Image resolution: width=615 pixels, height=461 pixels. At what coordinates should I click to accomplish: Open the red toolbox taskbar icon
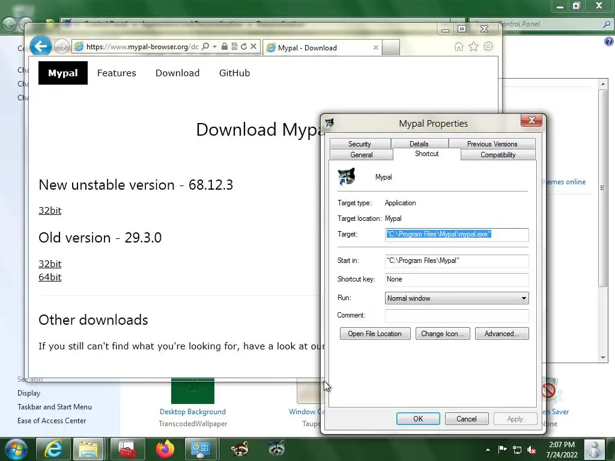(127, 449)
